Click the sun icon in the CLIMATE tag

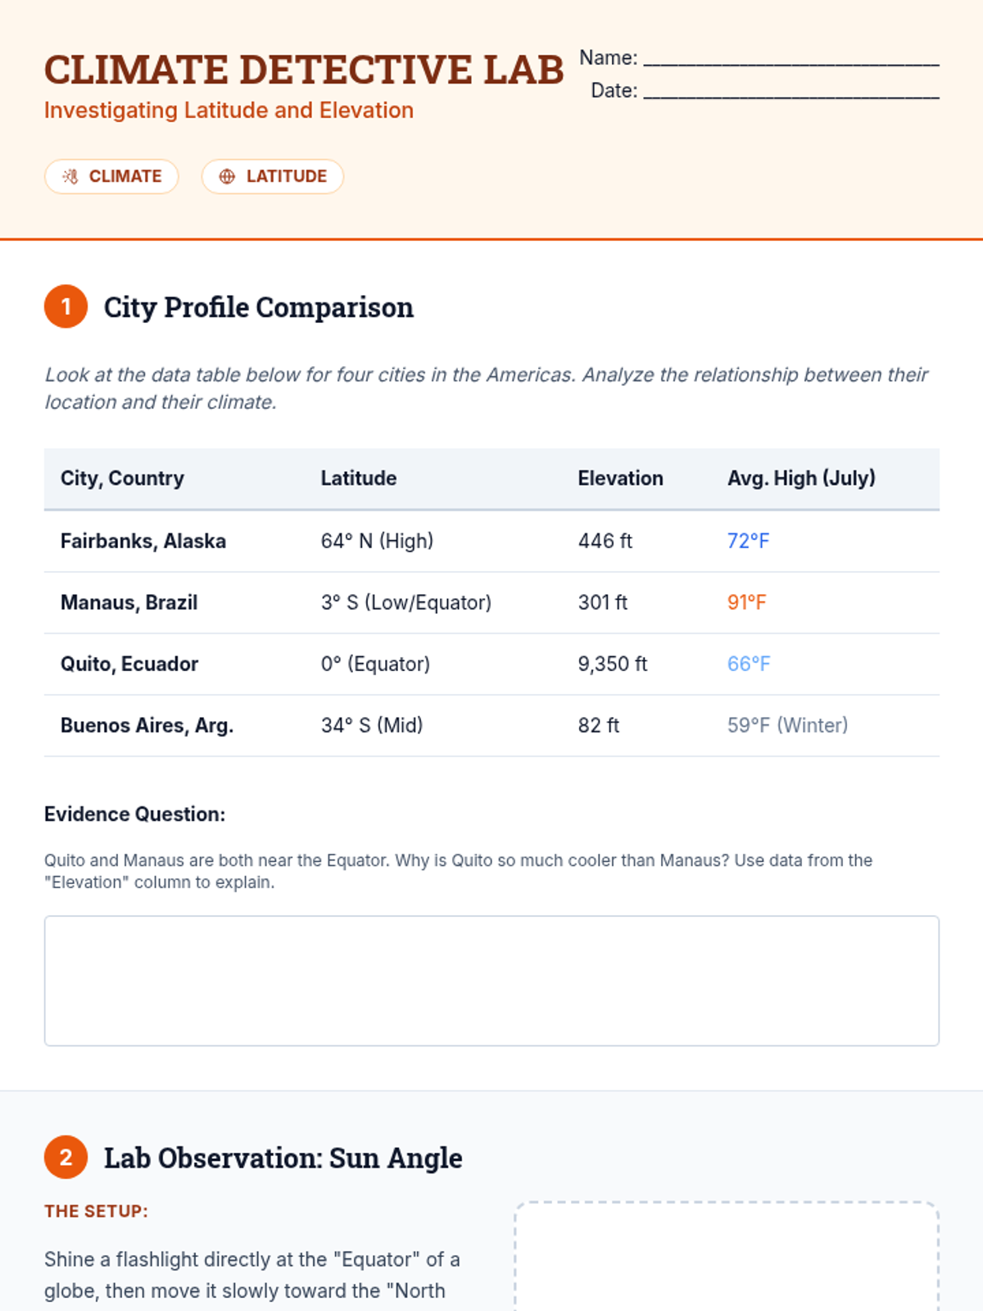tap(70, 177)
